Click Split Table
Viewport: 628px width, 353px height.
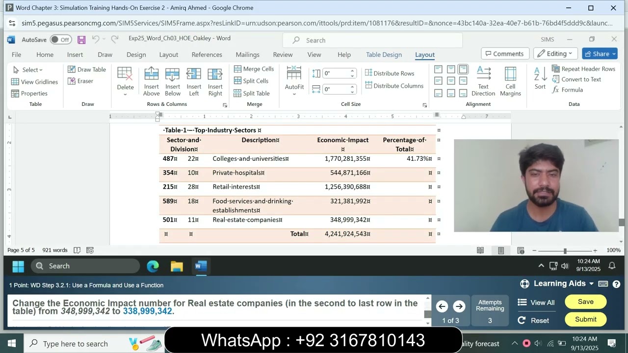click(252, 93)
